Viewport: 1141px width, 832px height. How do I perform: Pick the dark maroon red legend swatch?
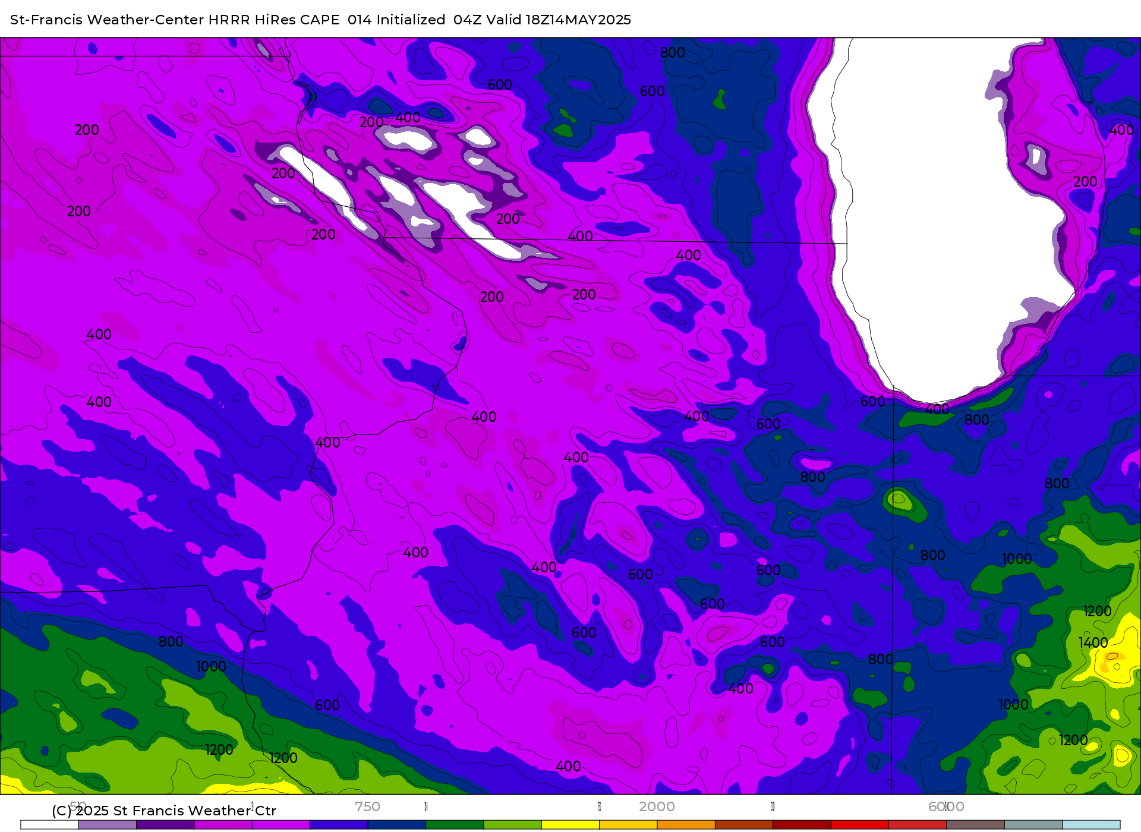802,825
